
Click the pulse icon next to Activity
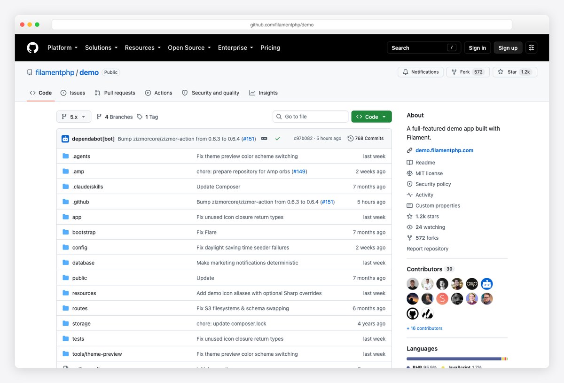410,195
